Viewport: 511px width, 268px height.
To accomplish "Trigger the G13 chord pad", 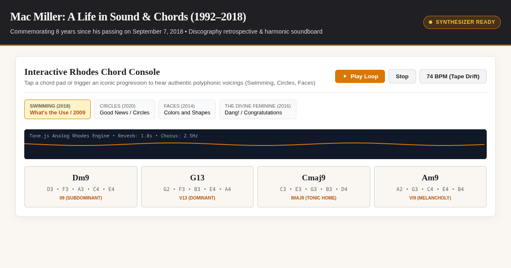I will click(x=197, y=187).
